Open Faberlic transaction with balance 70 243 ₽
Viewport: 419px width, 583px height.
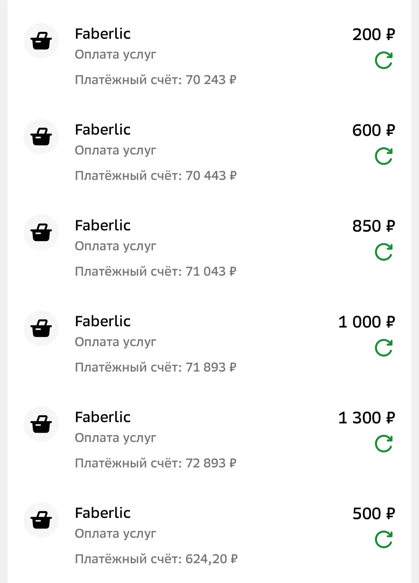point(209,56)
